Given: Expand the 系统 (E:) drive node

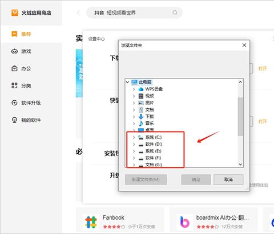Looking at the screenshot, I should pyautogui.click(x=134, y=151).
